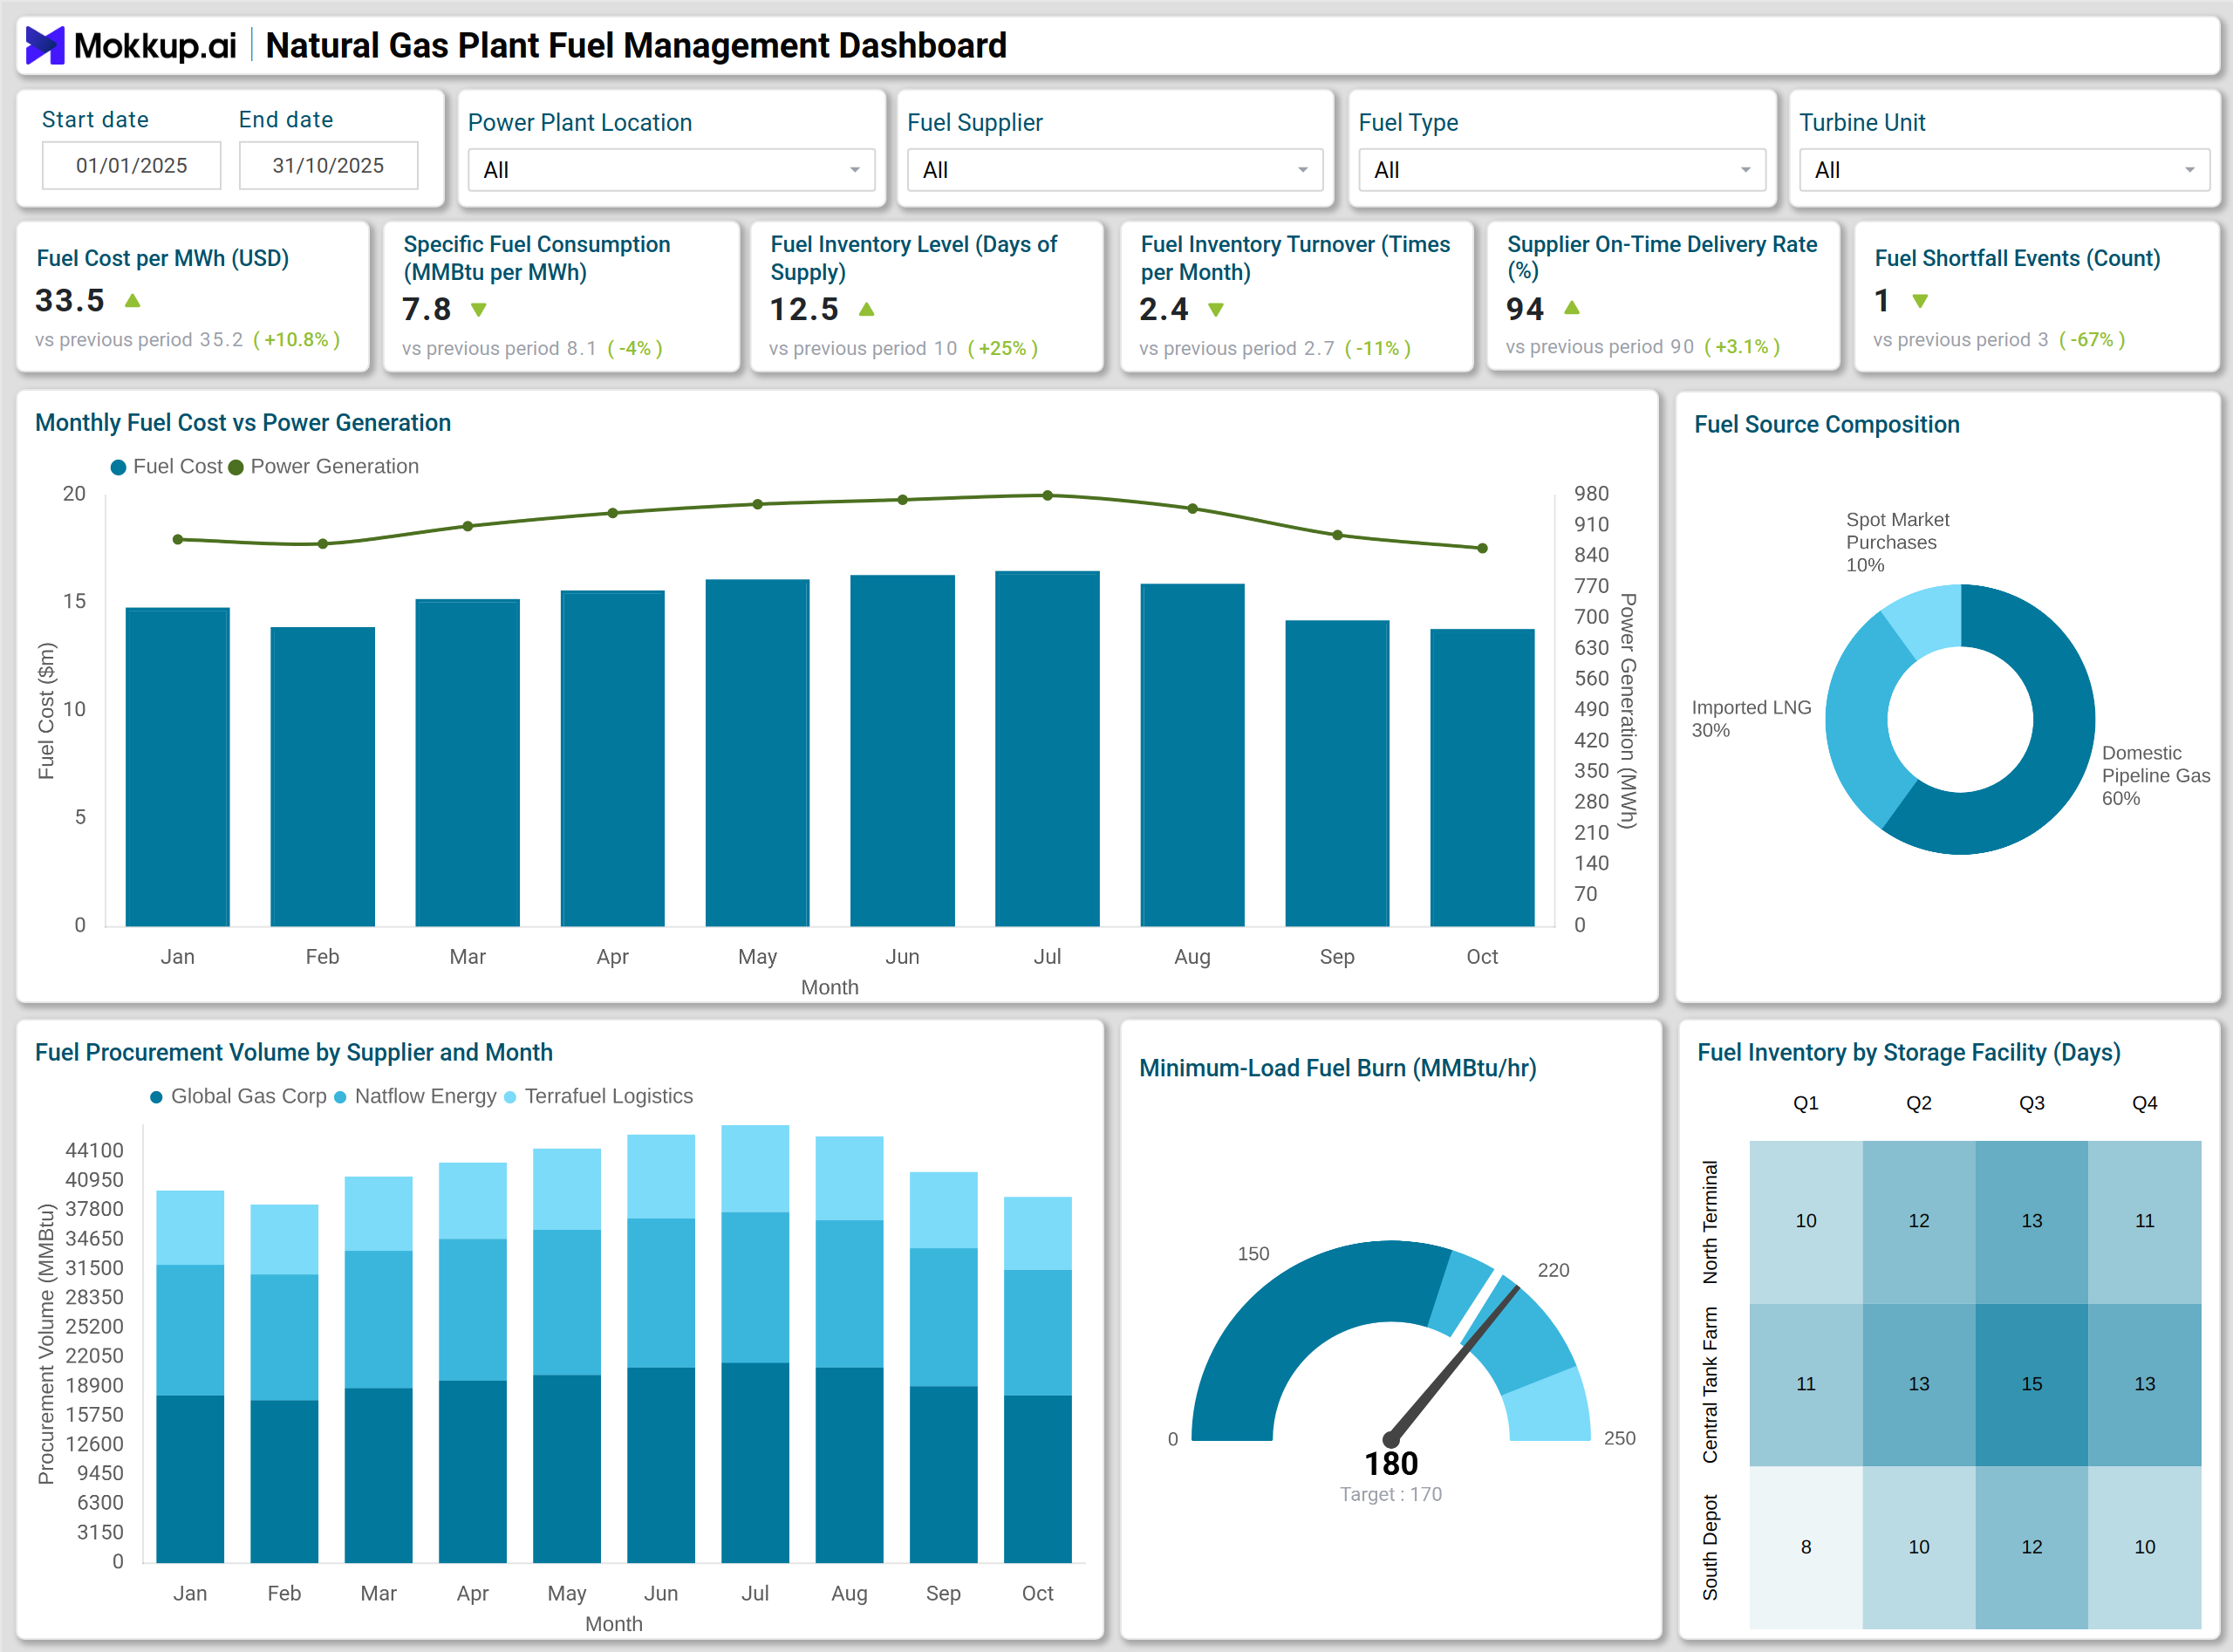The width and height of the screenshot is (2233, 1652).
Task: Click the gauge '220' tick label
Action: point(1553,1270)
